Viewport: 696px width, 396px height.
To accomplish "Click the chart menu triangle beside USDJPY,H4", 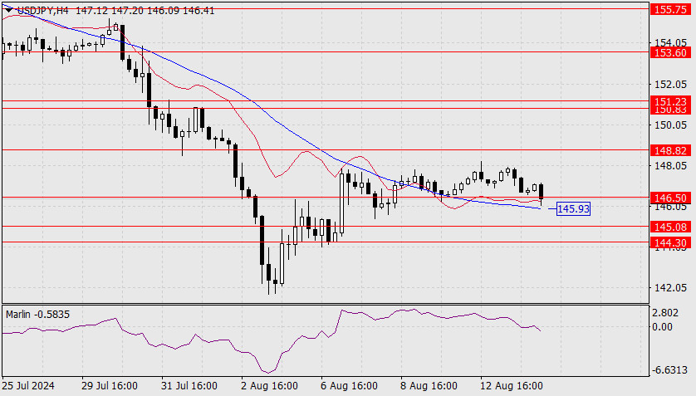I will click(9, 10).
